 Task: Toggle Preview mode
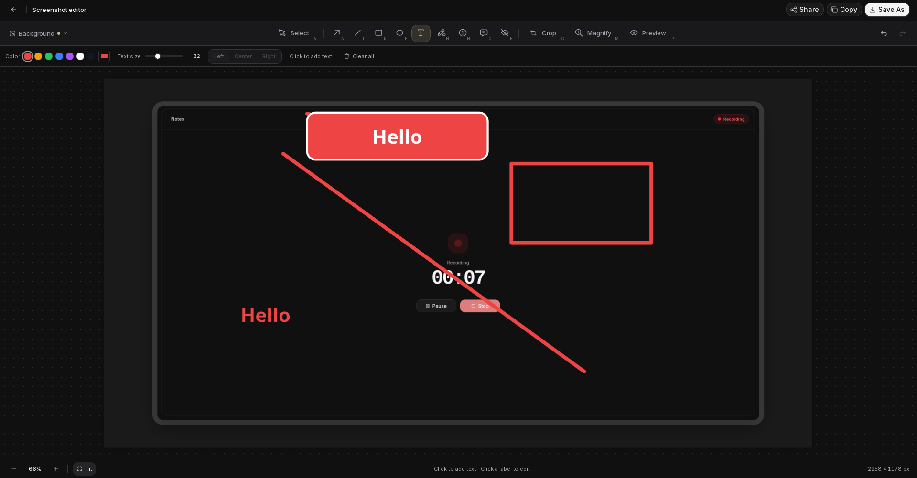click(650, 33)
